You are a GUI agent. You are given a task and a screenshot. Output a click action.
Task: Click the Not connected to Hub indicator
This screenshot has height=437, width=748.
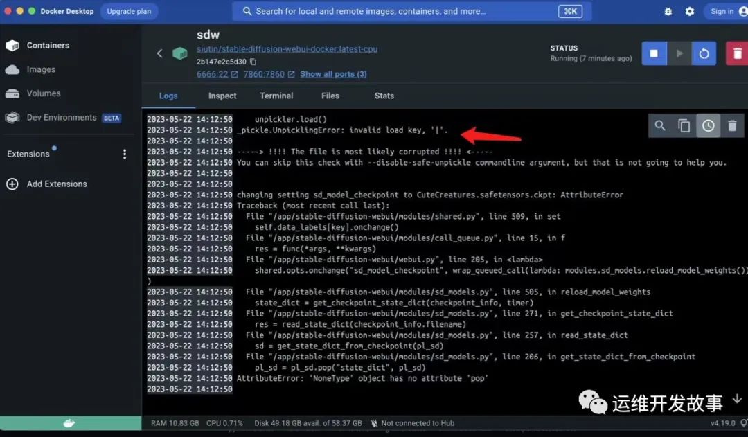tap(413, 423)
